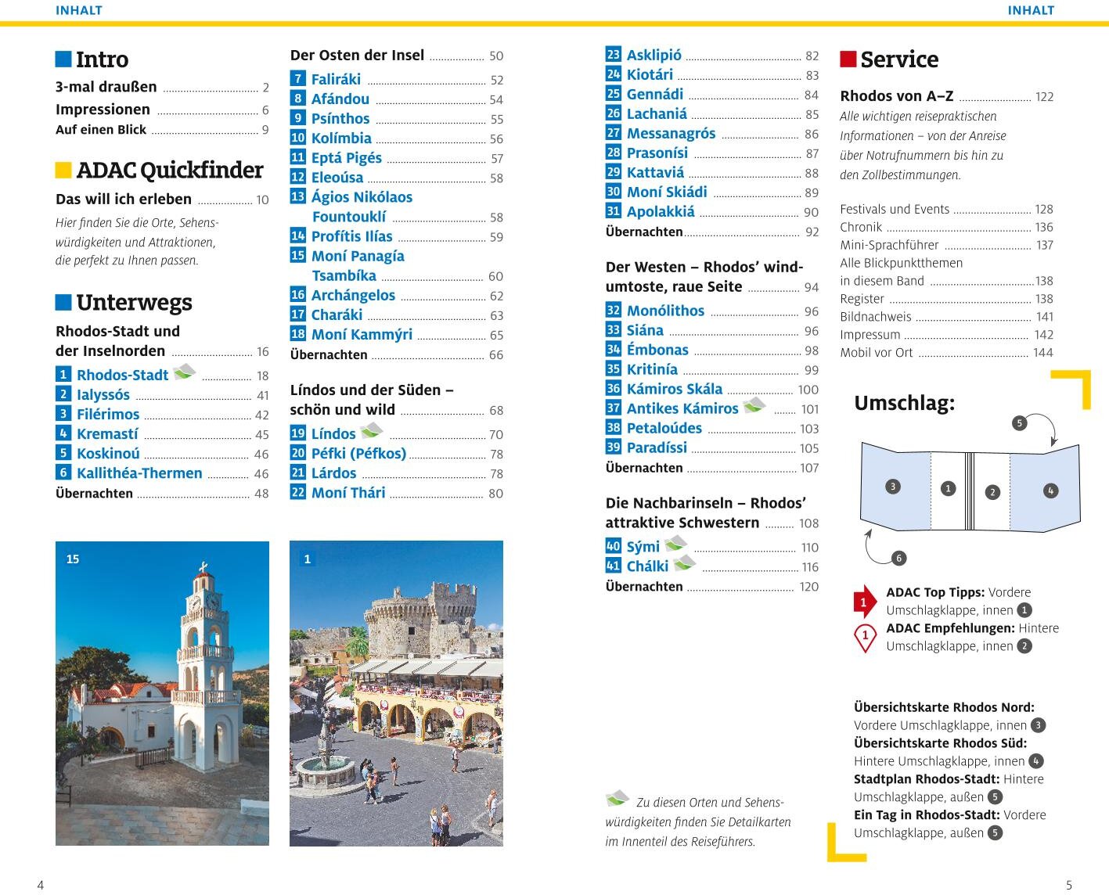Click number badge 15 beside Moní Panagía
The height and width of the screenshot is (895, 1109).
[298, 255]
